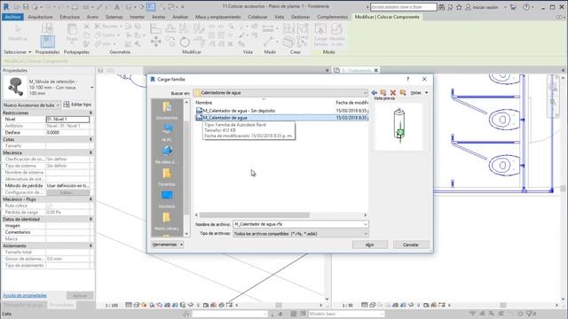Open the Ayuda de propiedades link
This screenshot has width=568, height=319.
(x=25, y=295)
